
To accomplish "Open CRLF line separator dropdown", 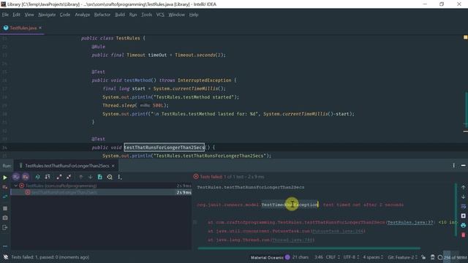I will coord(333,257).
